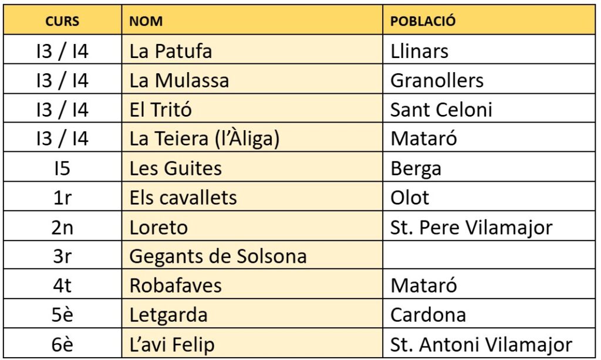601x360 pixels.
Task: Select the La Patufa name cell
Action: [x=170, y=51]
